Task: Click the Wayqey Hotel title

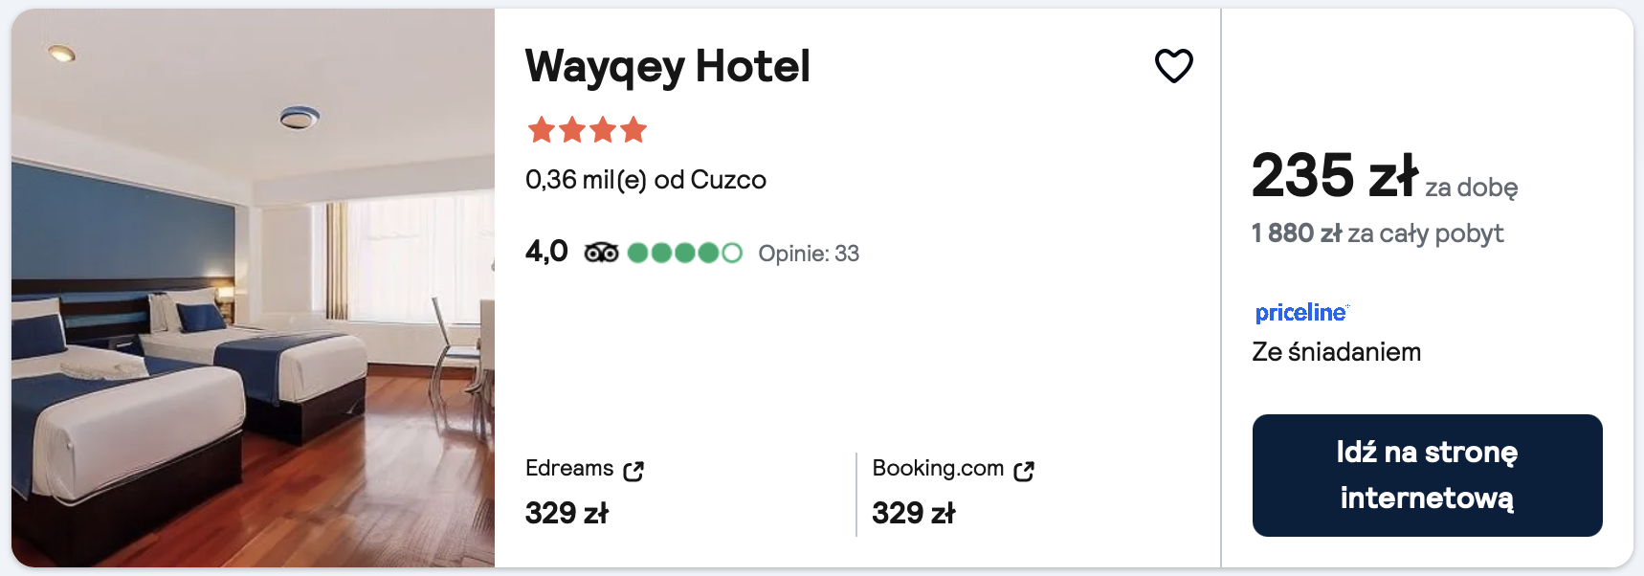Action: (x=667, y=67)
